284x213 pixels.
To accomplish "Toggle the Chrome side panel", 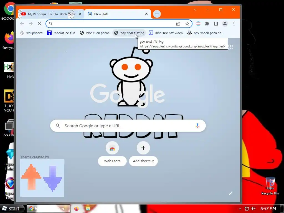I will (x=216, y=24).
